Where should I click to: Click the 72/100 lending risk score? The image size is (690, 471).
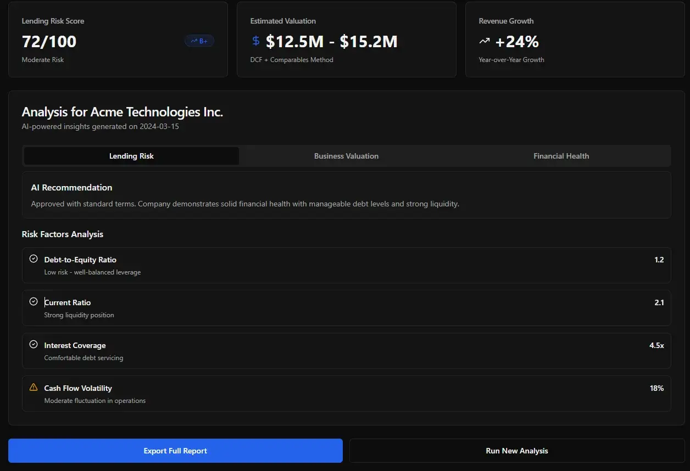(x=49, y=42)
